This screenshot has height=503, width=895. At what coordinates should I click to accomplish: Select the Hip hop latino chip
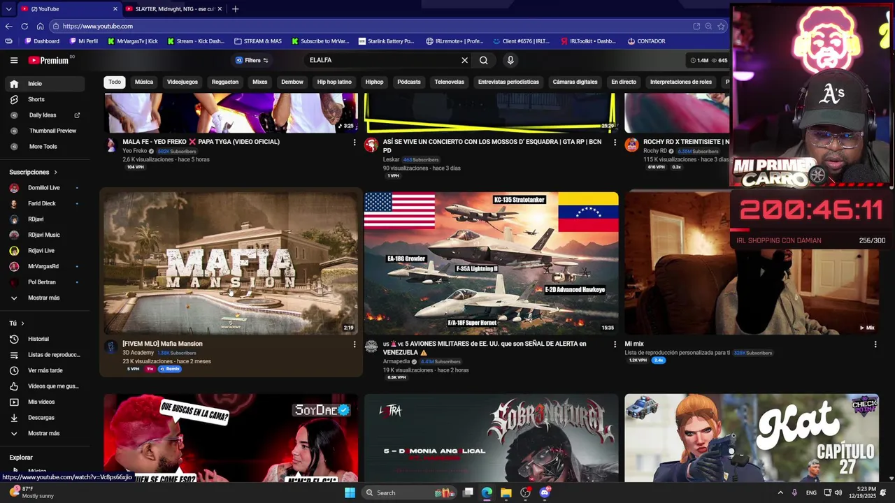pos(334,82)
